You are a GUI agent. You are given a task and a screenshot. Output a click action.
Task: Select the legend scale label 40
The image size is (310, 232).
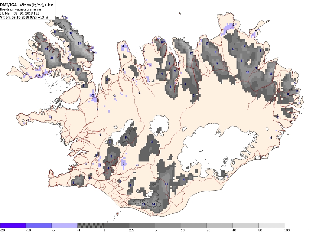[234, 230]
